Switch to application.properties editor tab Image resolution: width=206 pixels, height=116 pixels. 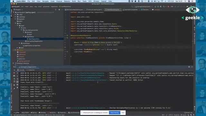pyautogui.click(x=130, y=10)
